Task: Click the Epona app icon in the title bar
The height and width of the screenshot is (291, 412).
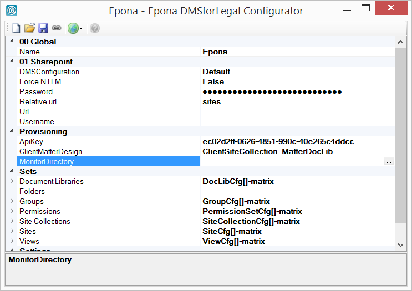Action: pos(12,11)
